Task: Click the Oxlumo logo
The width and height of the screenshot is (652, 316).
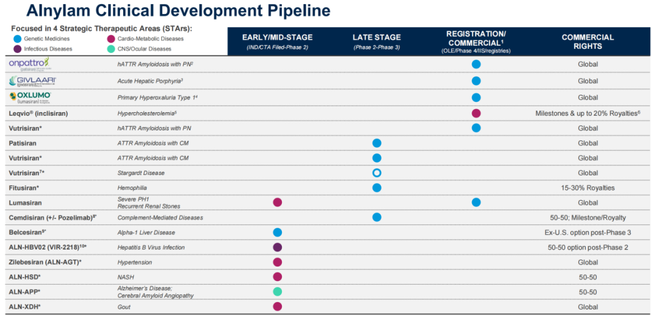Action: pos(30,97)
